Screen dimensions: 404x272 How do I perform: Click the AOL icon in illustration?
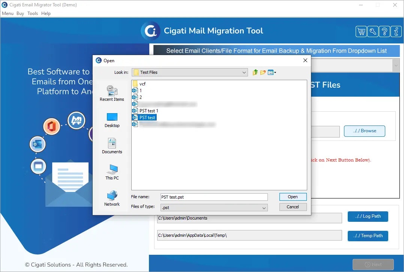coord(76,120)
